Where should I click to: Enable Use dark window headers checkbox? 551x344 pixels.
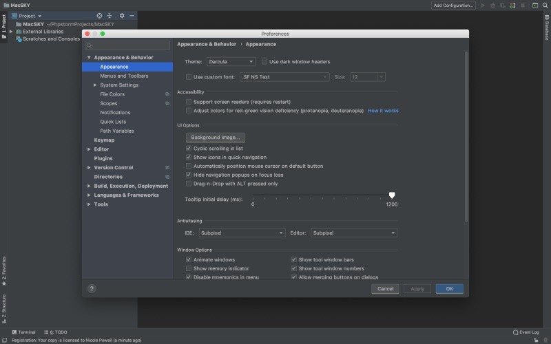(x=264, y=62)
